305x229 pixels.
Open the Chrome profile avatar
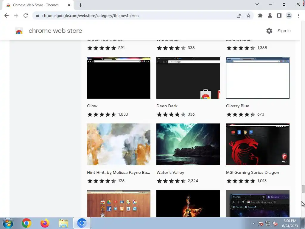point(289,16)
